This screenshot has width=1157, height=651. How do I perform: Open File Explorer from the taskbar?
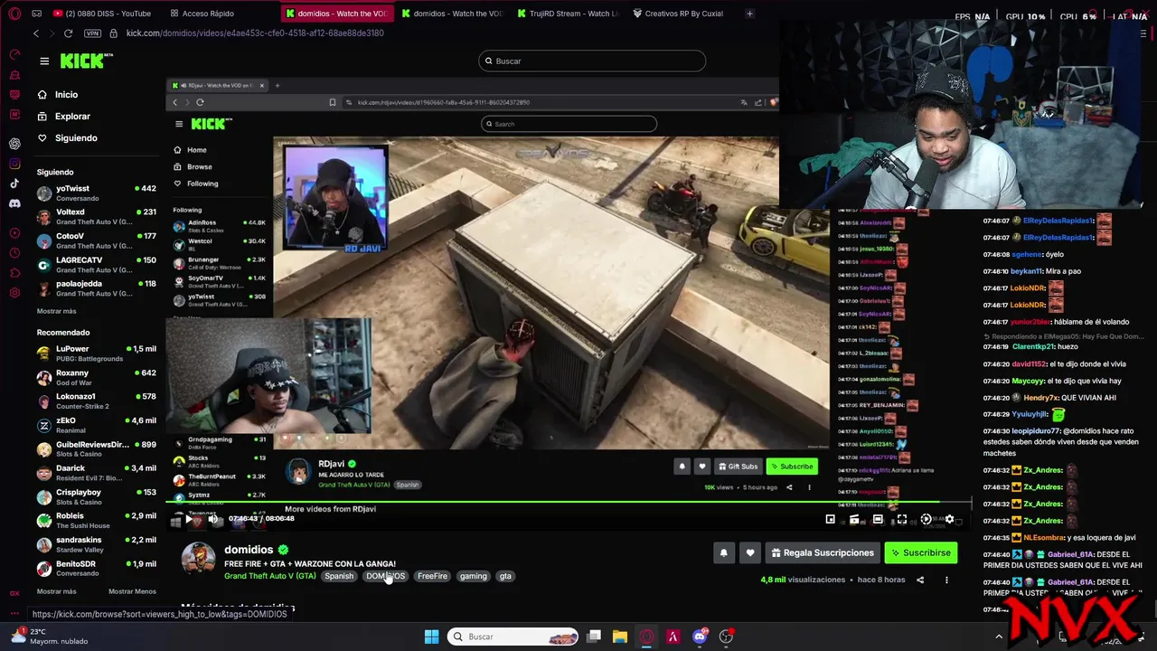click(x=619, y=637)
